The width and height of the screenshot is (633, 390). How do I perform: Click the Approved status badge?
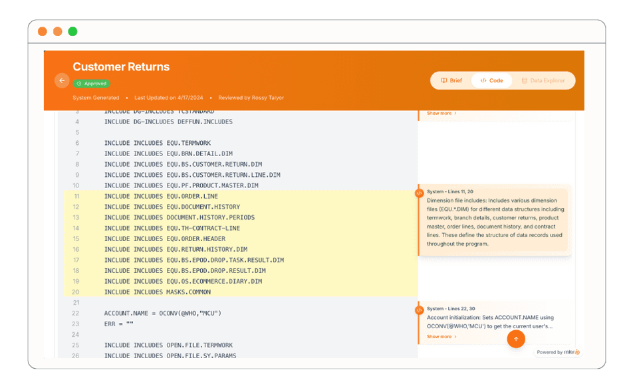[92, 84]
